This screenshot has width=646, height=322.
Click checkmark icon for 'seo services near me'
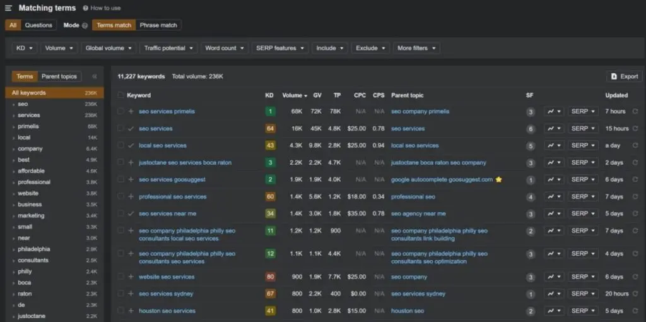pos(131,213)
